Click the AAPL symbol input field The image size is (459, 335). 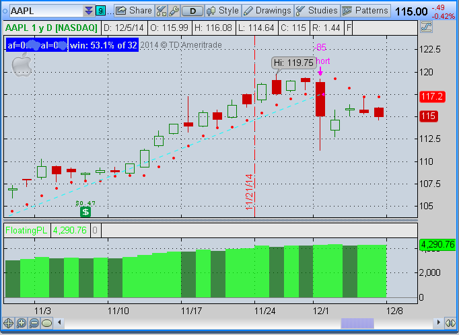pos(47,11)
